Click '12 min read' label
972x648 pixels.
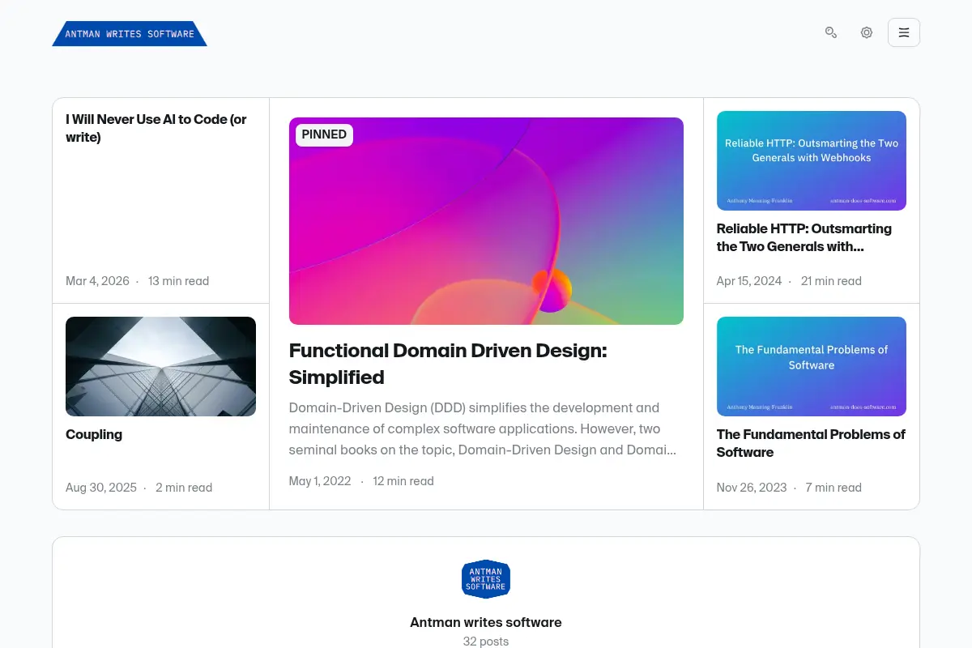403,481
